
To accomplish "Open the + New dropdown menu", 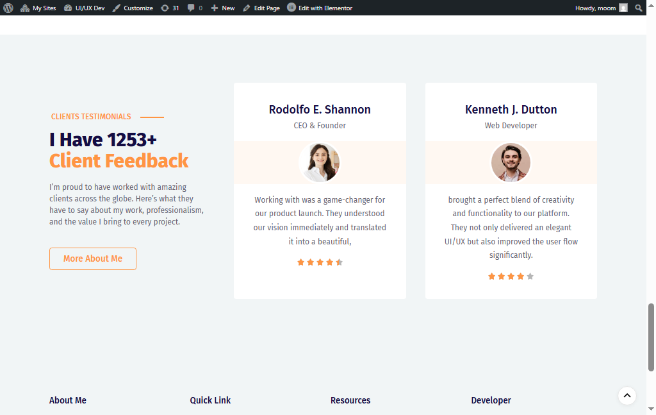I will coord(222,8).
